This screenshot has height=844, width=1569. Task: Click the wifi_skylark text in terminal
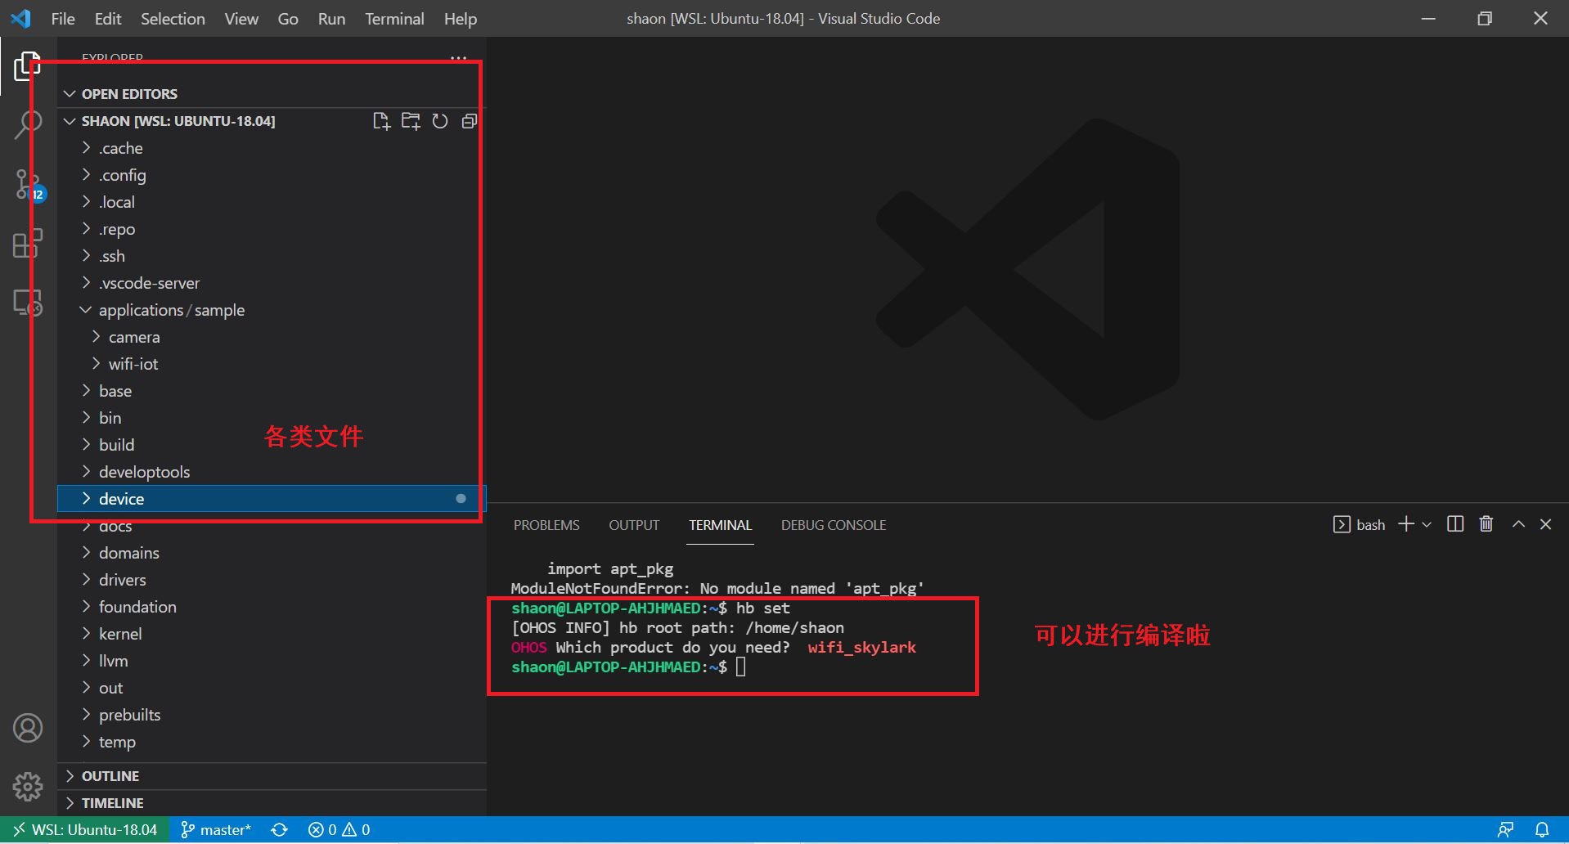(862, 648)
